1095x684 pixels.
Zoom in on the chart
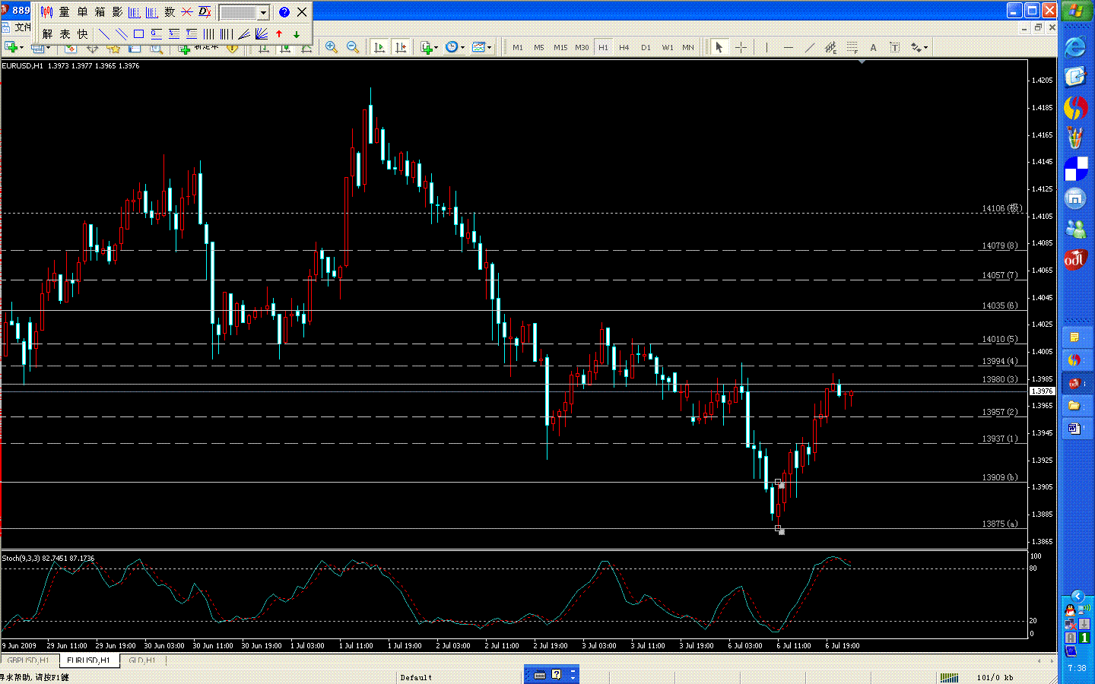(x=332, y=47)
